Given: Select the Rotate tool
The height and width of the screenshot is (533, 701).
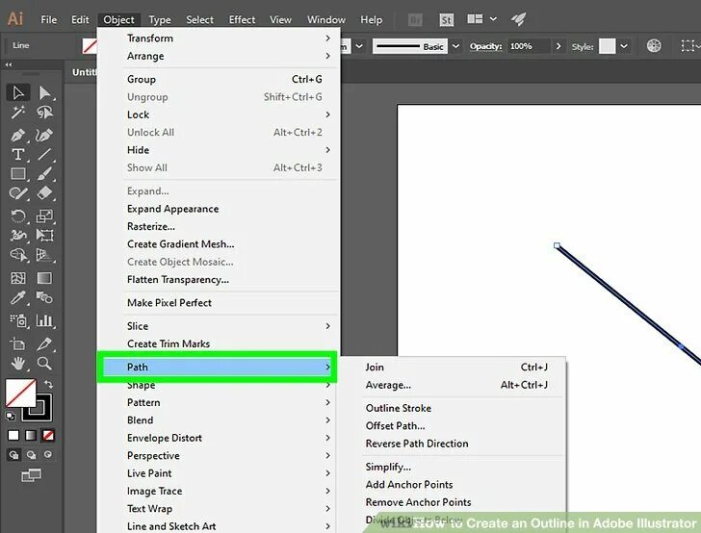Looking at the screenshot, I should tap(18, 216).
